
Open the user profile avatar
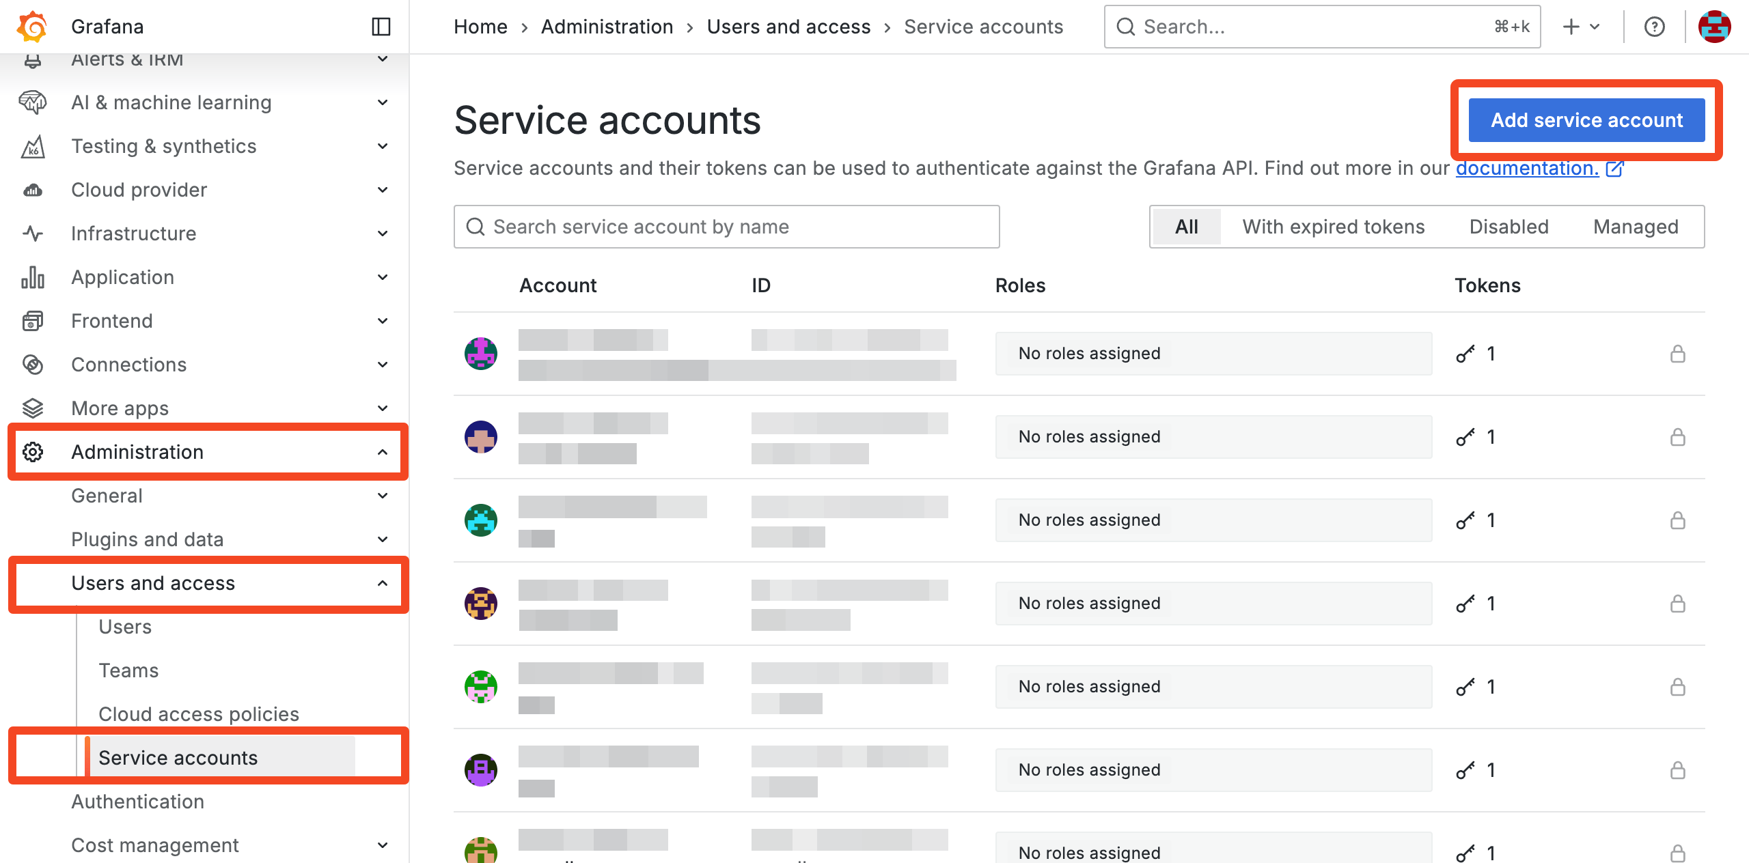point(1714,27)
